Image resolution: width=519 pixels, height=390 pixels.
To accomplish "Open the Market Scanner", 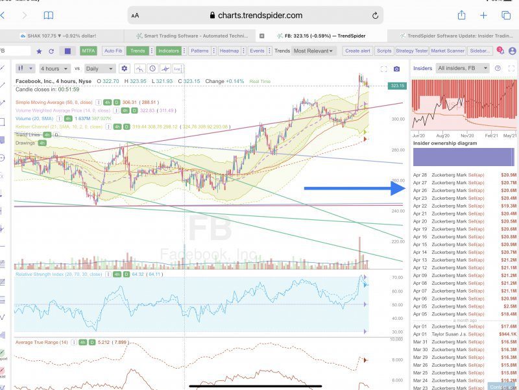I will click(448, 51).
